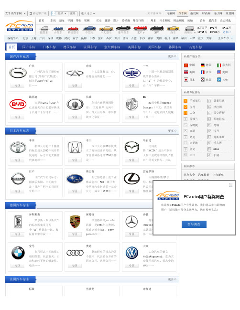Screen dimensions: 240x310
Task: Click 专区 button under Honda logo
Action: tap(75, 160)
